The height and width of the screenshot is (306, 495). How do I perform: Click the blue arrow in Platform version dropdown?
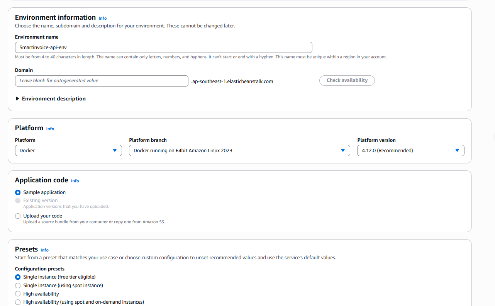click(x=457, y=151)
